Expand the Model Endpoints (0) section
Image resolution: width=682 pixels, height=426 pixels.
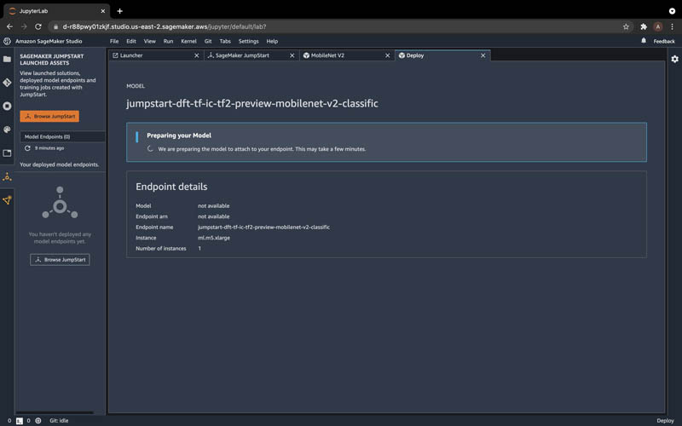click(x=62, y=136)
